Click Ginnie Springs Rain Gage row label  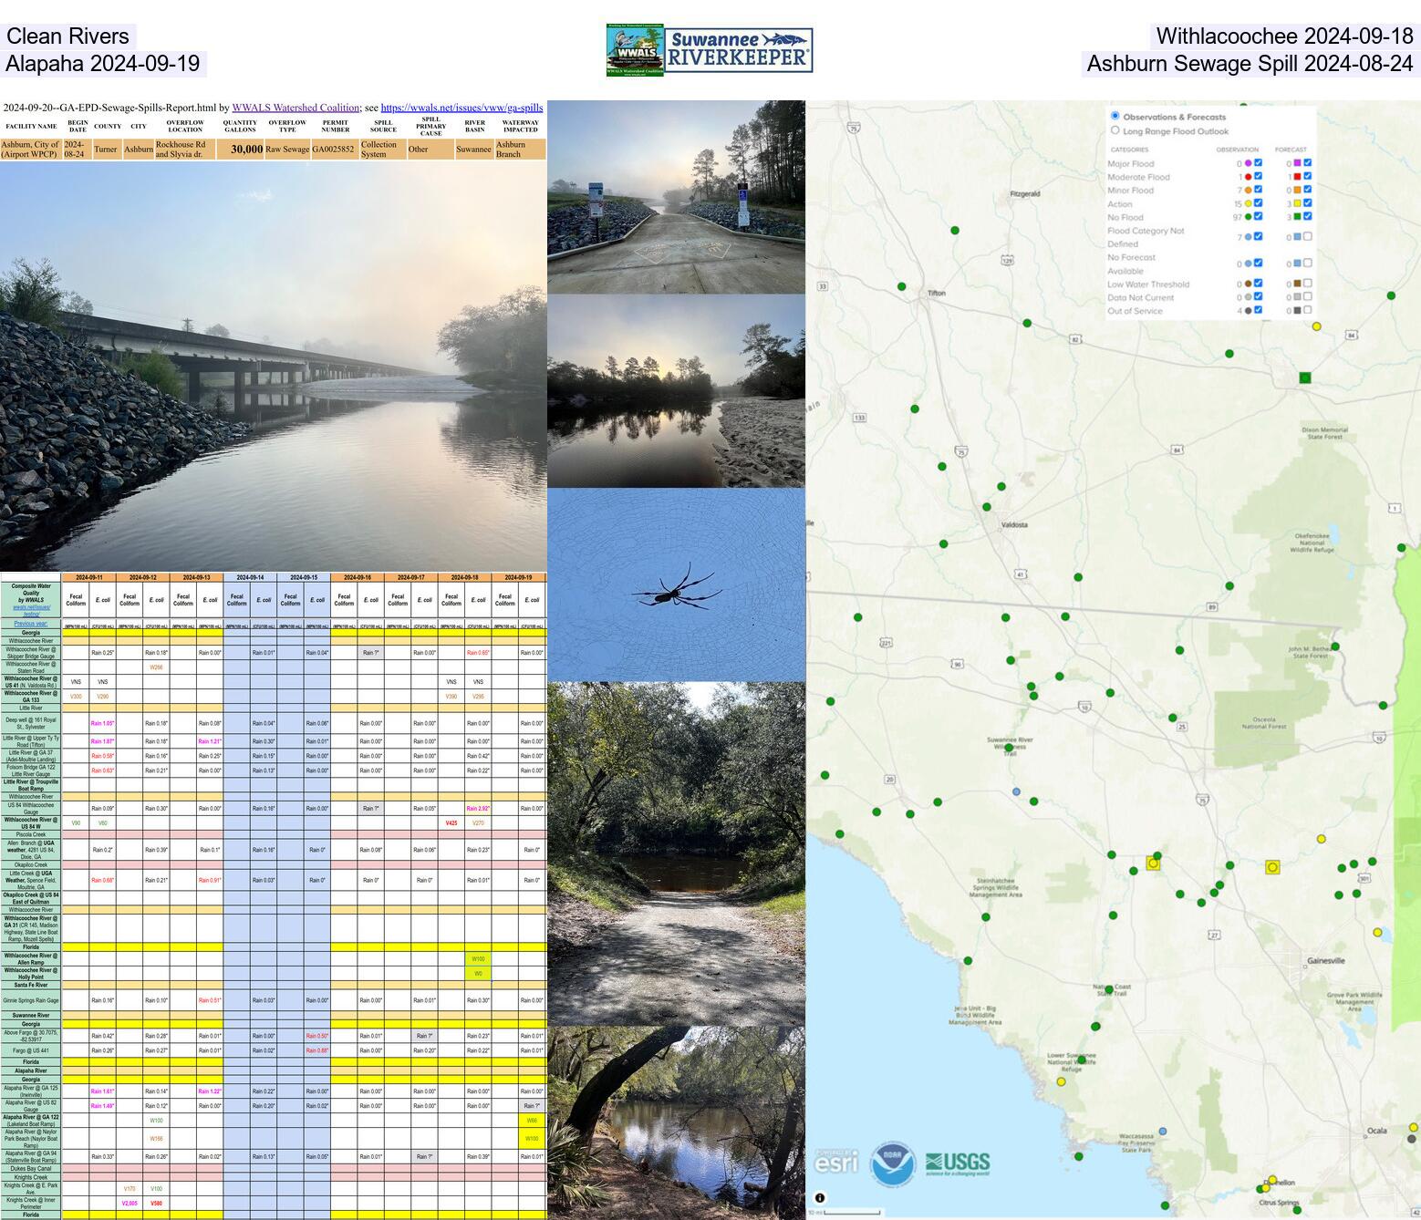pos(31,1000)
